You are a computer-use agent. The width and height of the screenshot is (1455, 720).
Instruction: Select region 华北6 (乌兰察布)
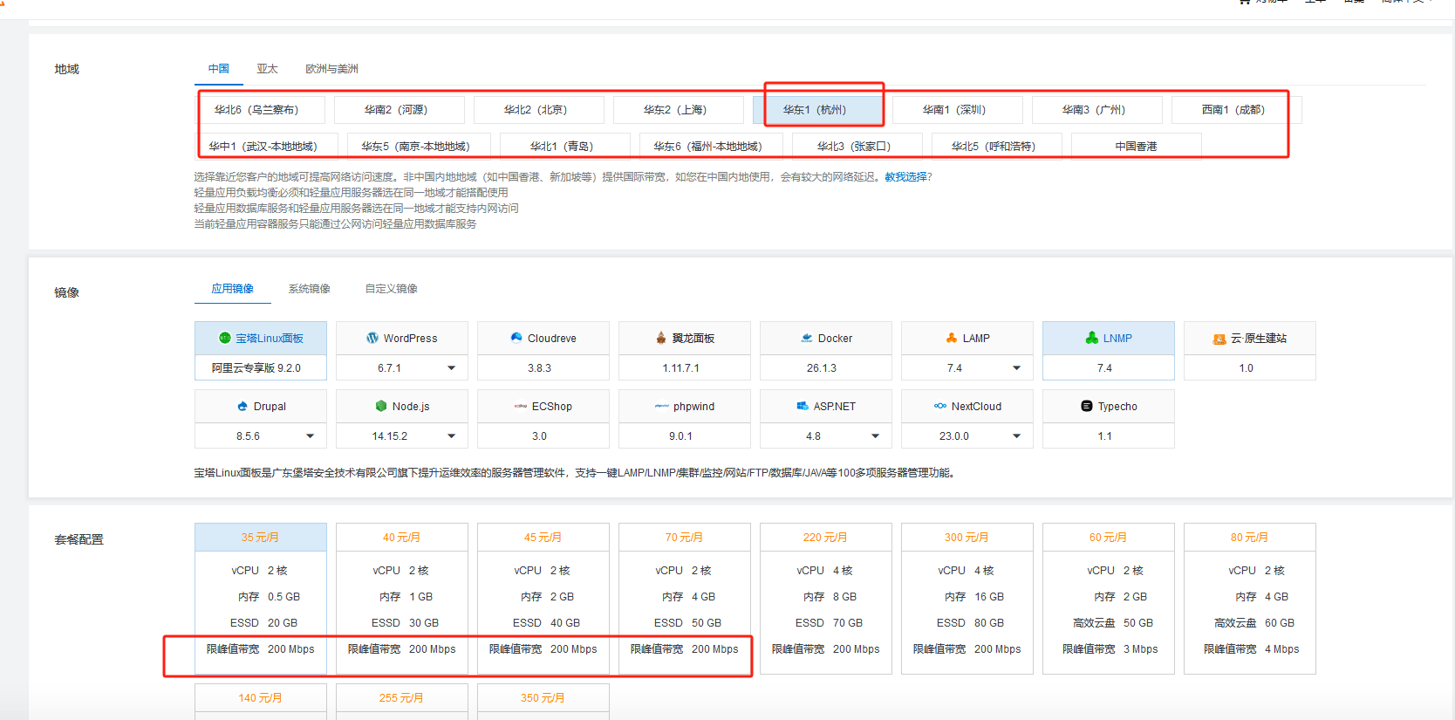260,110
